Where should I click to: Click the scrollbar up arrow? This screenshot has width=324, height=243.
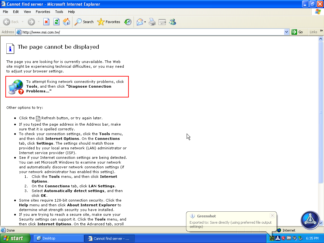pos(321,39)
